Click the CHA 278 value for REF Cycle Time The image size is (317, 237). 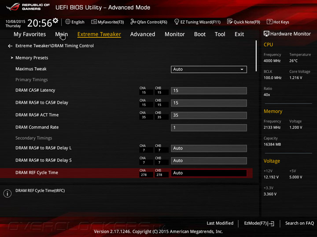[x=144, y=175]
